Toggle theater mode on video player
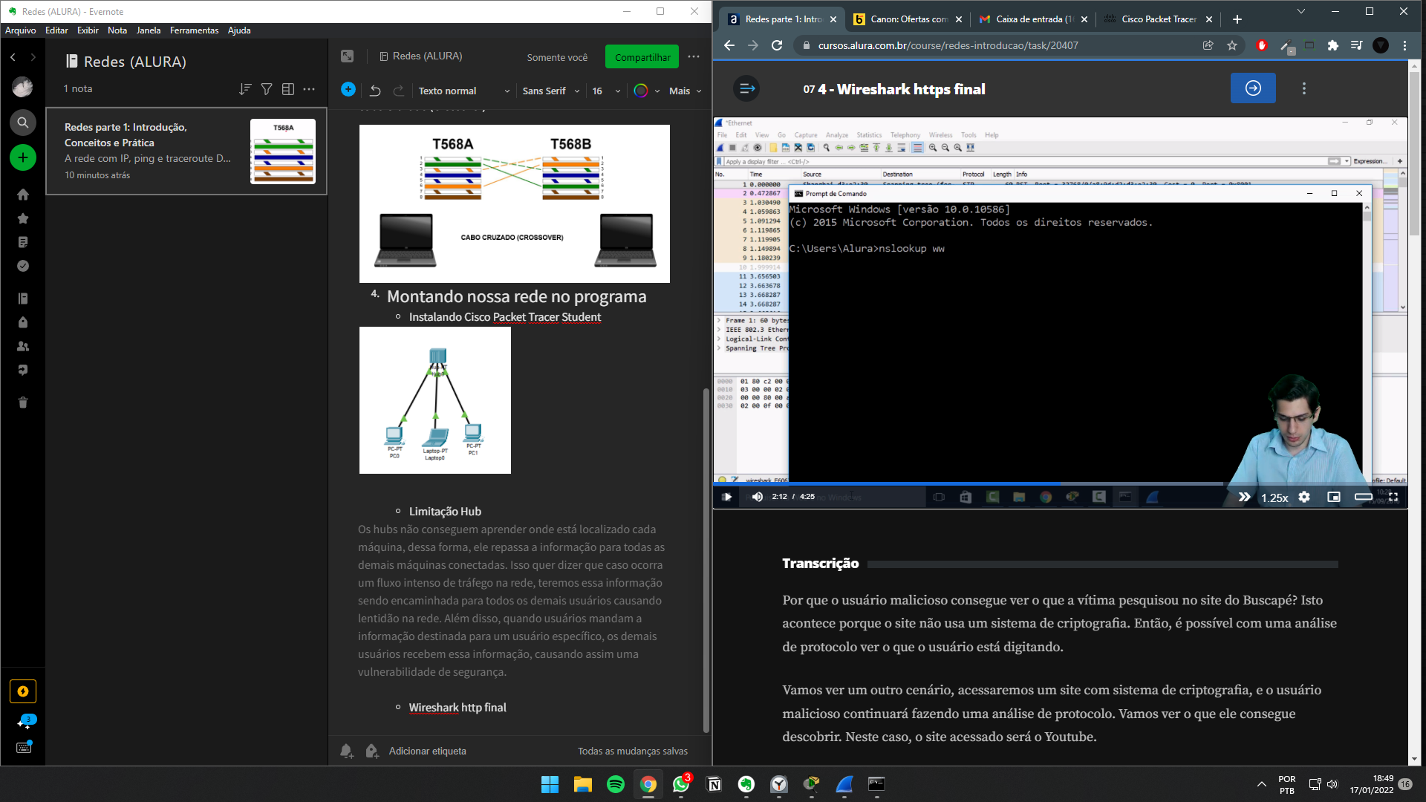Screen dimensions: 1426x802 (1364, 497)
